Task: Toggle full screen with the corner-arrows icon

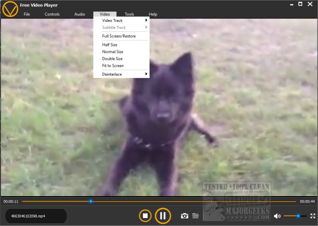Action: click(313, 216)
